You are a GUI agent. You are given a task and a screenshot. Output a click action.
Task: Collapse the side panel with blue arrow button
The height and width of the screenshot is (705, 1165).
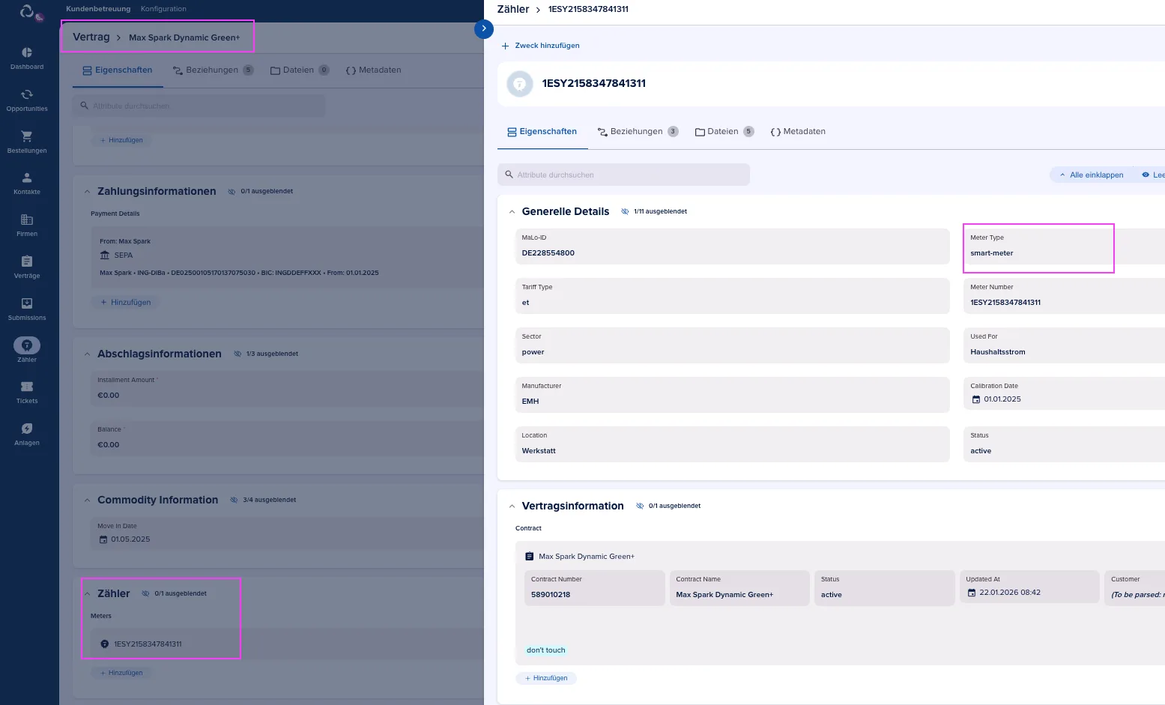(x=484, y=28)
